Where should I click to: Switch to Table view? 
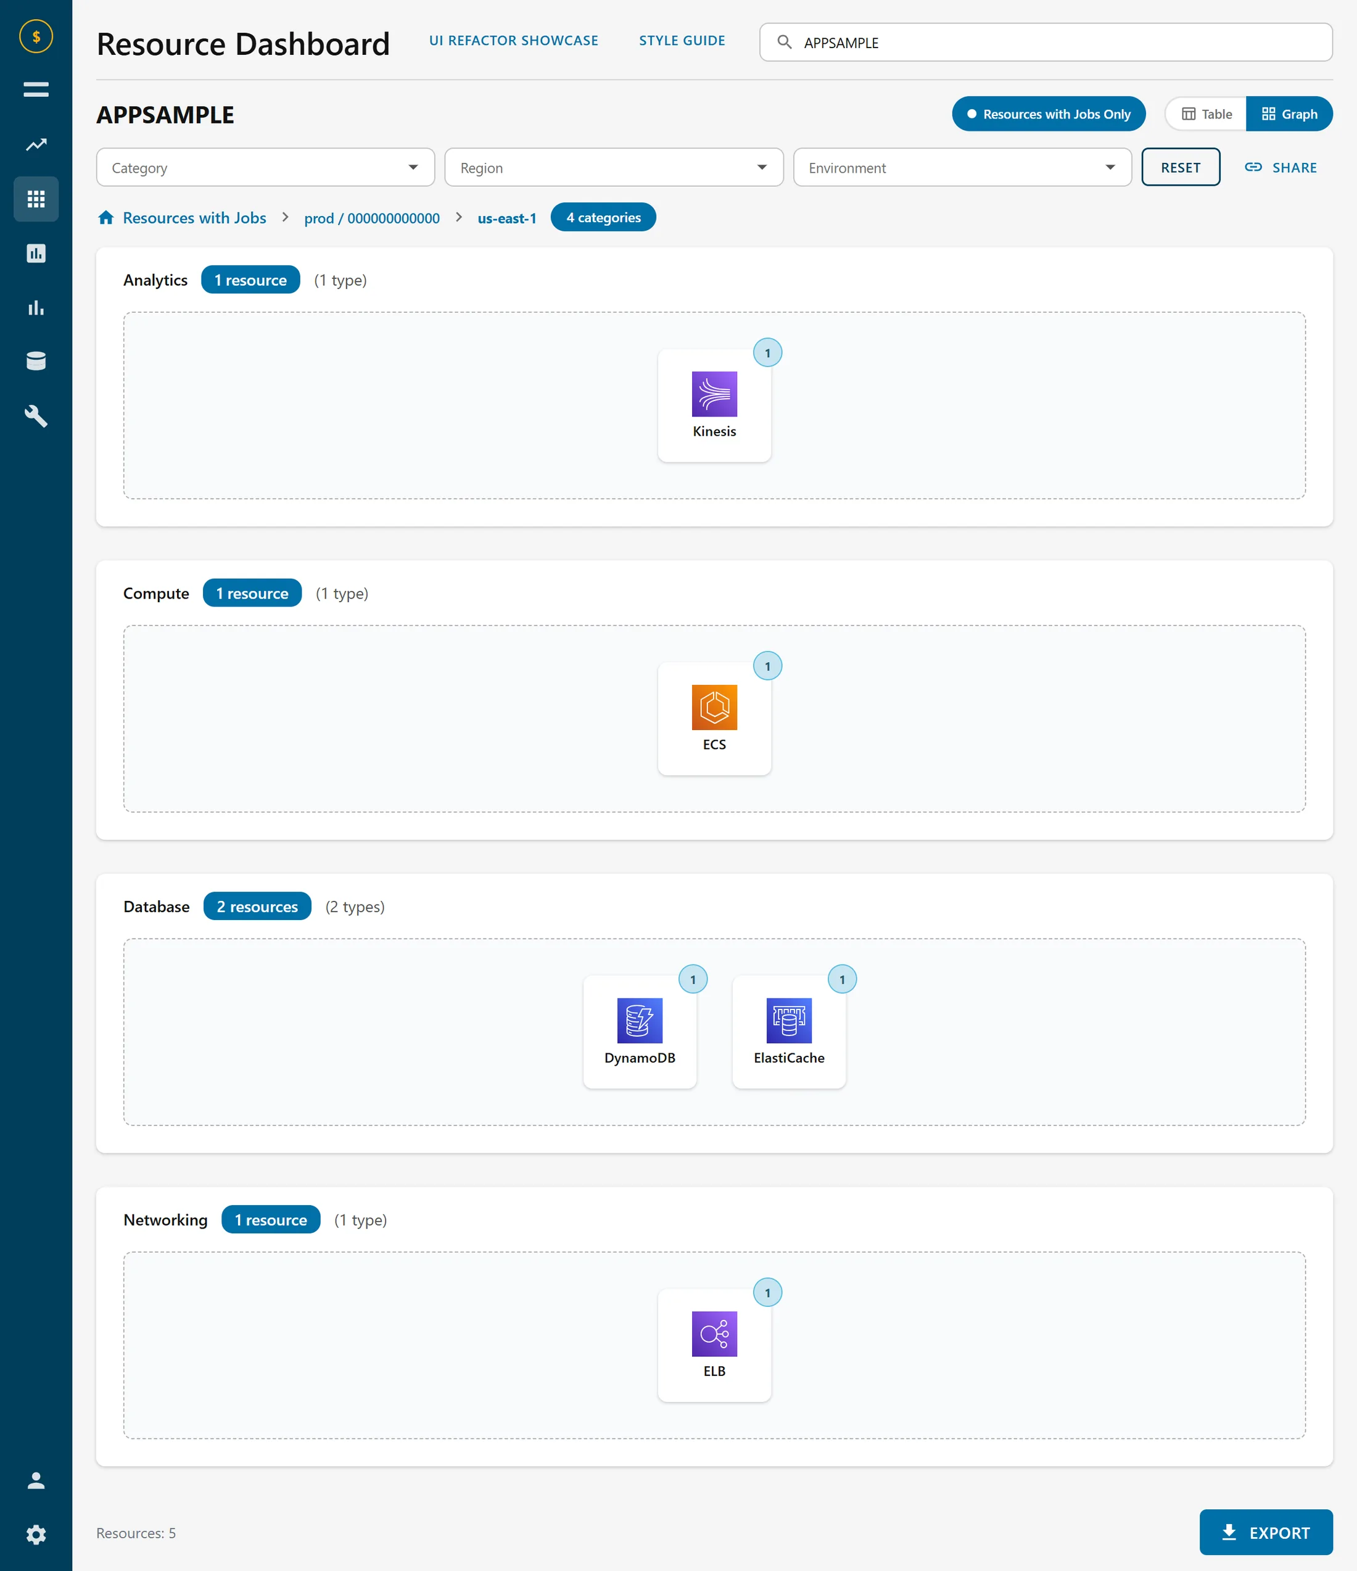(x=1206, y=114)
